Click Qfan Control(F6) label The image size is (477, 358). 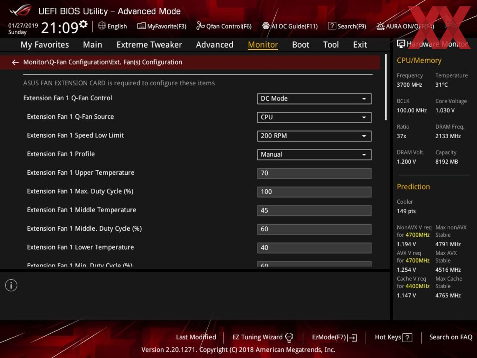pos(229,26)
